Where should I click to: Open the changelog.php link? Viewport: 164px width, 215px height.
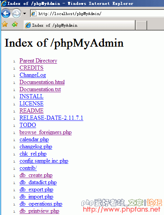(36, 147)
